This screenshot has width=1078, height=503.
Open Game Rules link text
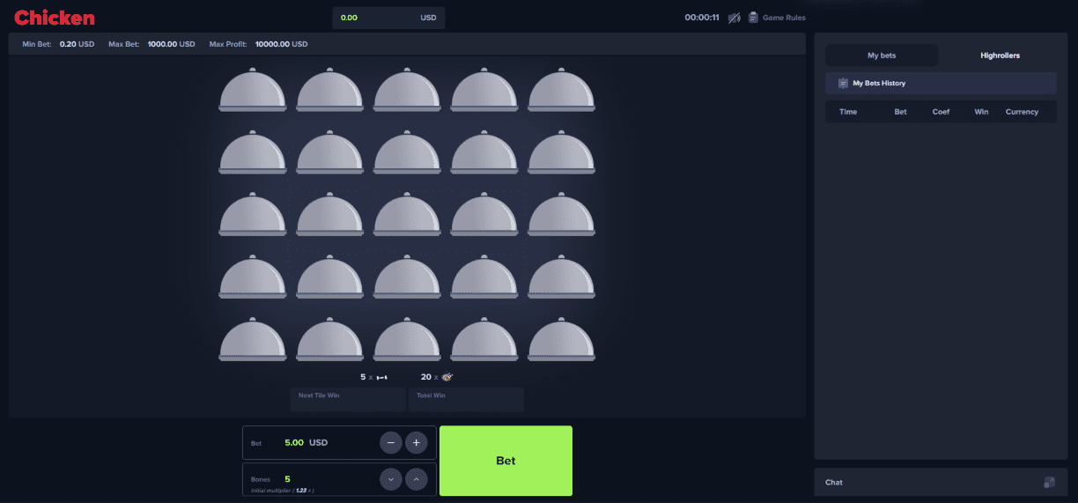(x=784, y=18)
